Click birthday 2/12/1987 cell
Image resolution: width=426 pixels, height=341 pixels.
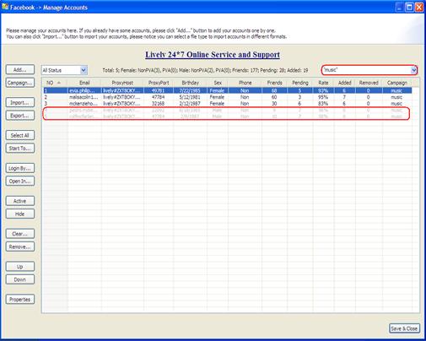pyautogui.click(x=190, y=104)
